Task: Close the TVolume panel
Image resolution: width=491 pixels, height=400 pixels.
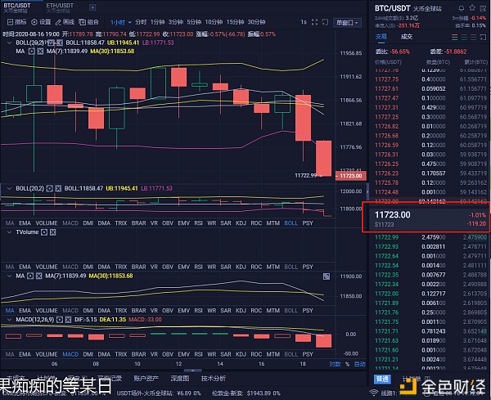Action: pyautogui.click(x=53, y=232)
